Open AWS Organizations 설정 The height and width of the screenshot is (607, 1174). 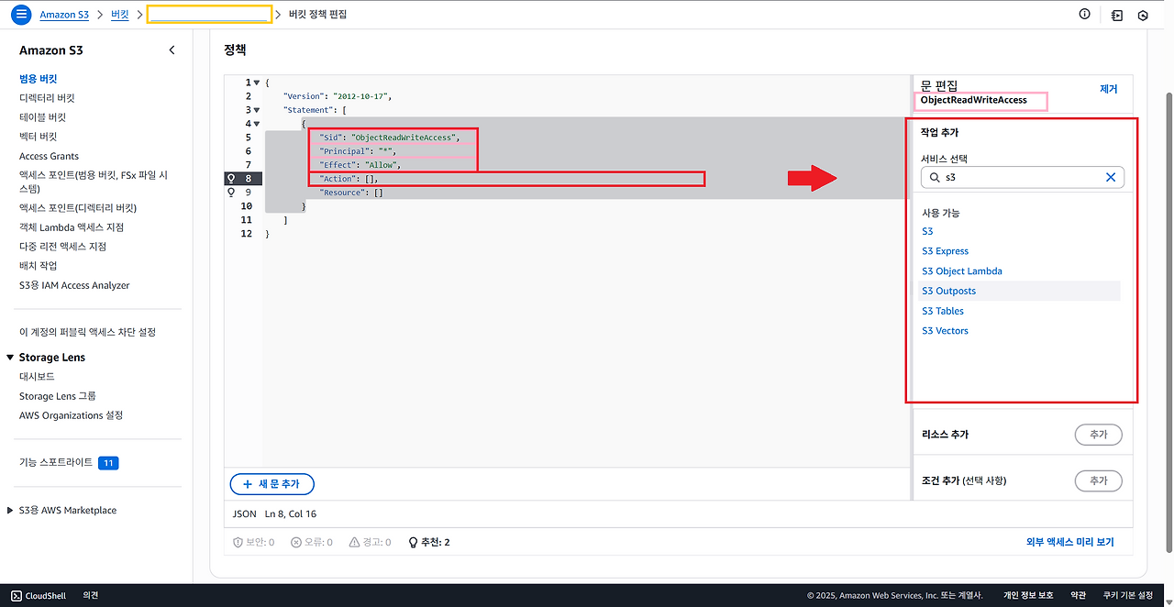point(71,415)
